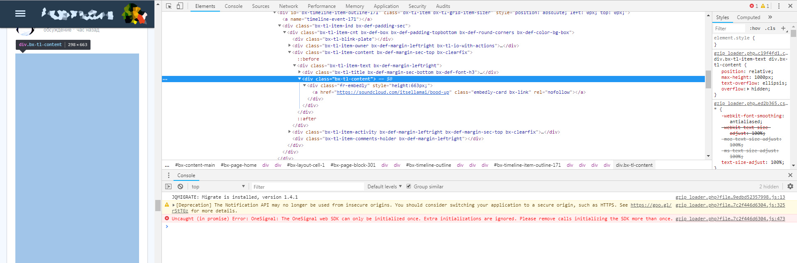This screenshot has width=797, height=263.
Task: Switch to the Network tab
Action: coord(288,6)
